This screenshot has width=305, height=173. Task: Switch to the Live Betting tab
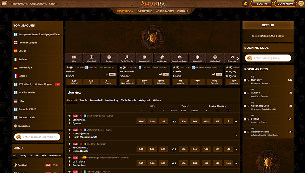144,11
